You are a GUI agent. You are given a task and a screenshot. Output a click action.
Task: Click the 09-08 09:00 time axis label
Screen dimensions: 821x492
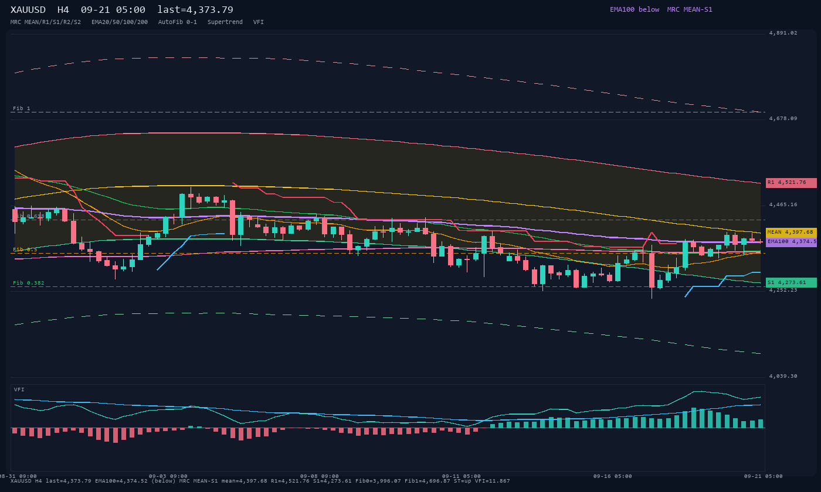point(320,476)
